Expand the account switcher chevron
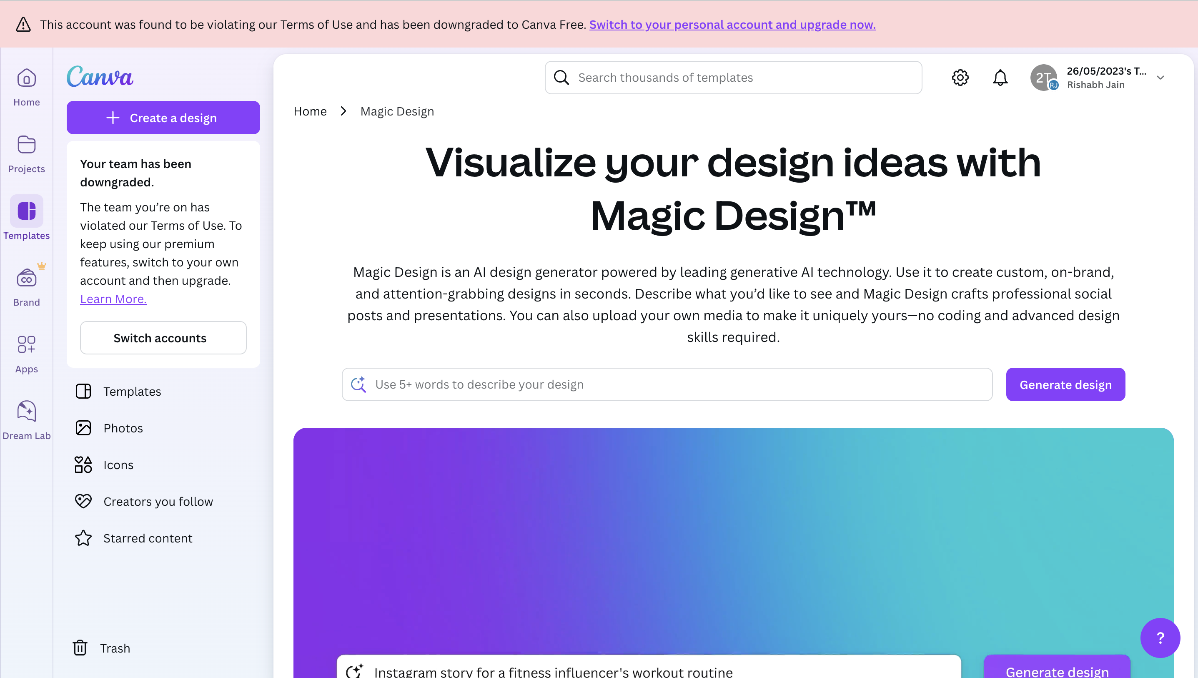The image size is (1198, 678). 1161,77
